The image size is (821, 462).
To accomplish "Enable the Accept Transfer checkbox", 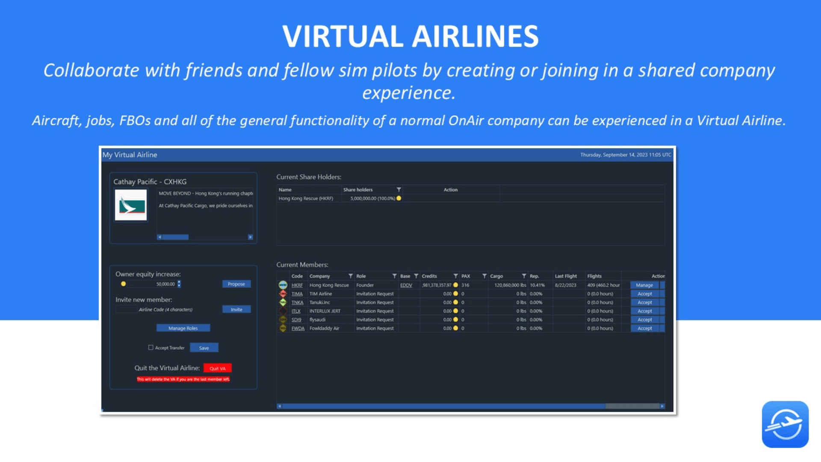I will point(151,348).
